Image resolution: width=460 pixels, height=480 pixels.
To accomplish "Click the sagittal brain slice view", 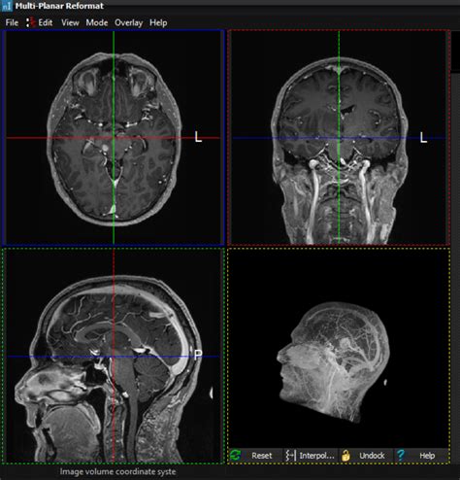I will click(x=114, y=356).
